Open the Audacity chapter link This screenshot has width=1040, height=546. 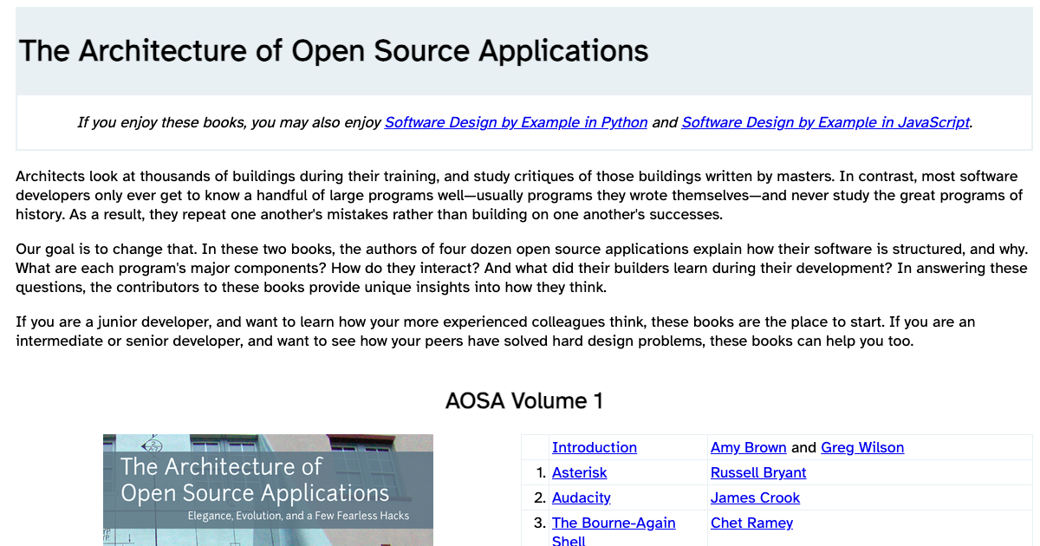582,497
